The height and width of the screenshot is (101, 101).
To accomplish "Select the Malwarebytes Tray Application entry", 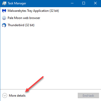I will point(50,11).
